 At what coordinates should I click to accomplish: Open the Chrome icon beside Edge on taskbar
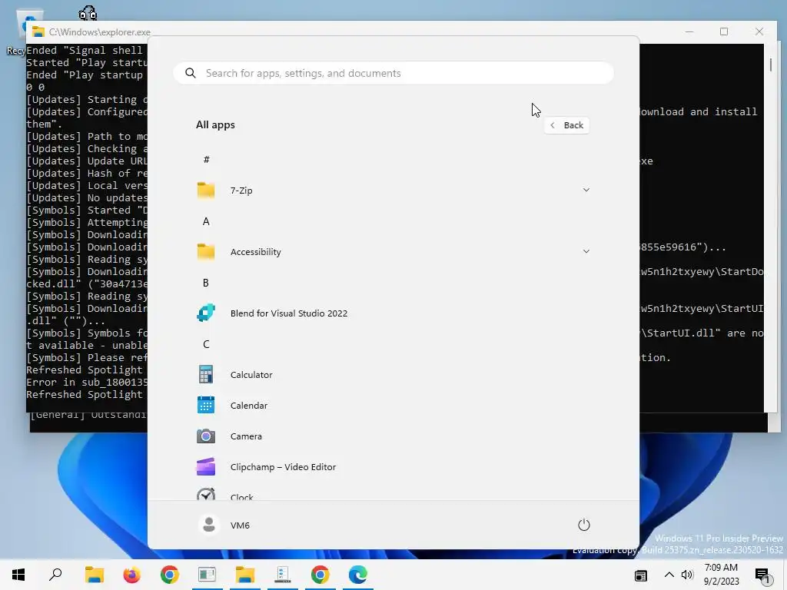pos(320,575)
